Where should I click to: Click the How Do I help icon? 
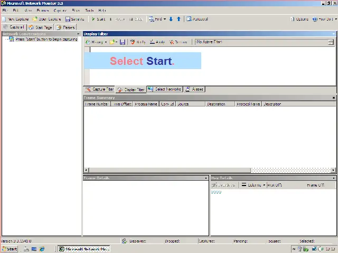click(x=315, y=19)
